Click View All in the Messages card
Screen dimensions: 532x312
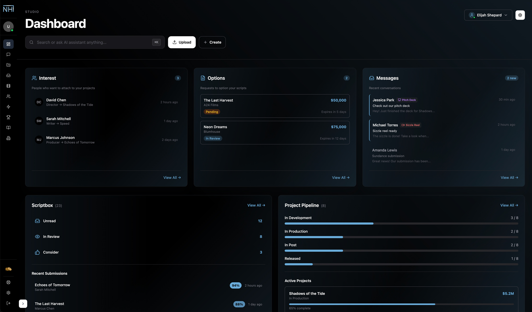(x=509, y=178)
